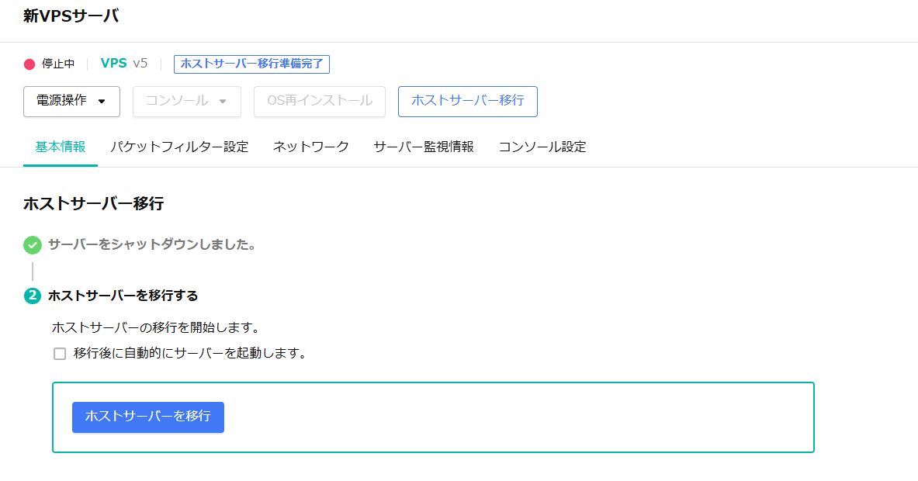This screenshot has width=918, height=481.
Task: Click the ホストサーバー移行 outlined button
Action: pos(467,101)
